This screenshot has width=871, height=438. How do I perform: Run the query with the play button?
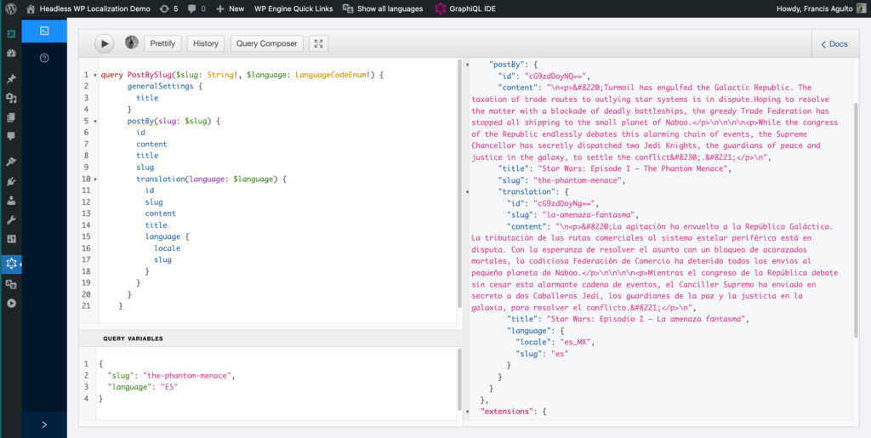tap(104, 43)
